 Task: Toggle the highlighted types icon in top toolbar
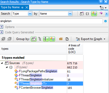point(94,14)
